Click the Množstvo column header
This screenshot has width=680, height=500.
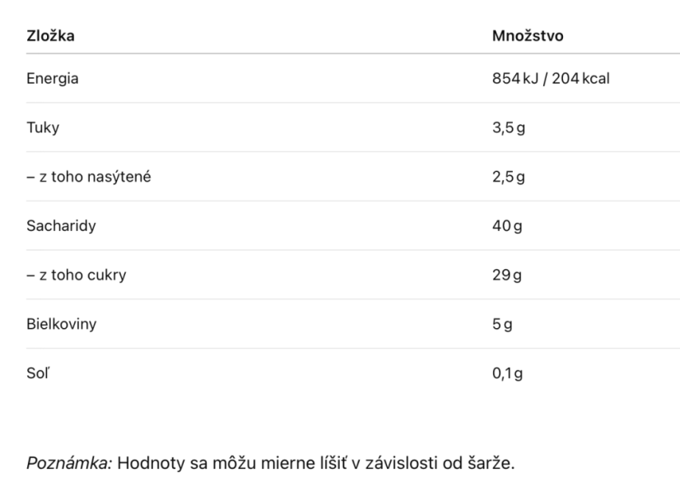click(x=528, y=35)
